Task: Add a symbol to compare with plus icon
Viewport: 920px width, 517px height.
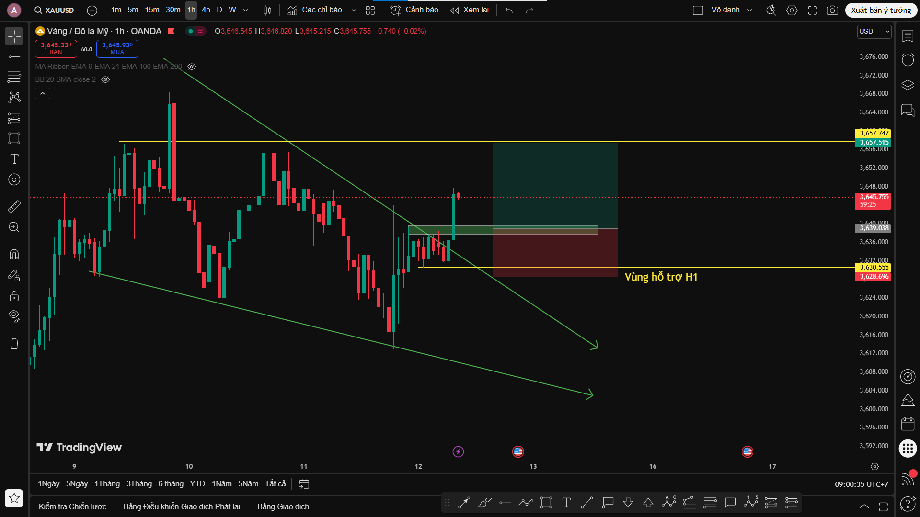Action: click(92, 10)
